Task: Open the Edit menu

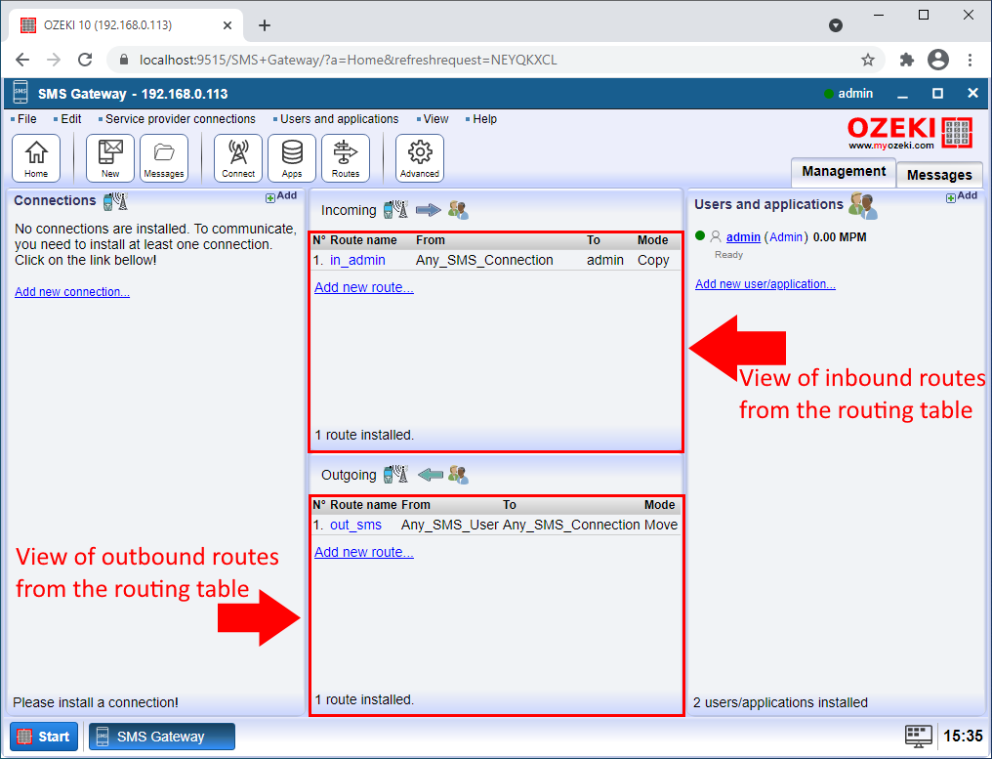Action: (71, 119)
